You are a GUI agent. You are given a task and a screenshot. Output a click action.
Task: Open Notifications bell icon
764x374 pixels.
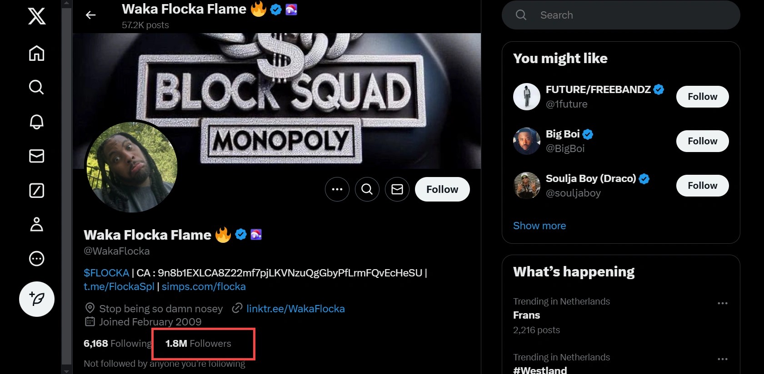[x=37, y=122]
